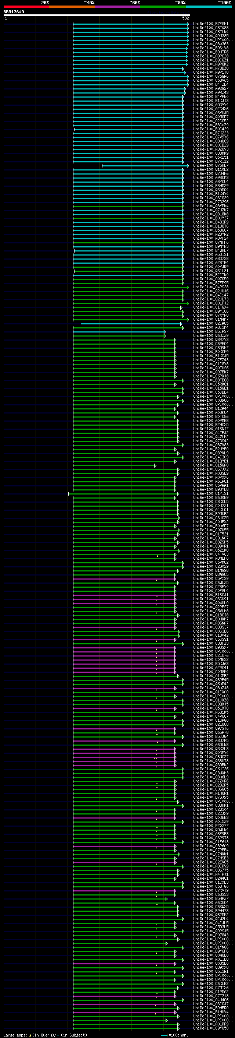Click hit label UniRef100_Q7NFF6
This screenshot has width=235, height=1038.
[x=211, y=243]
